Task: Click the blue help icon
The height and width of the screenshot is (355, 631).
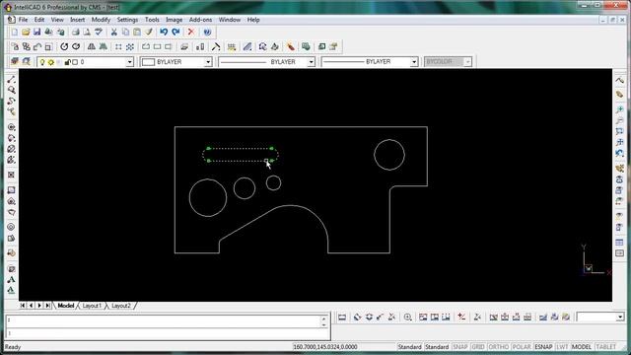Action: click(207, 32)
